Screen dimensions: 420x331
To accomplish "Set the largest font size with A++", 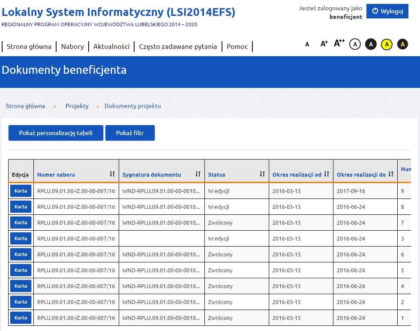I will point(339,43).
